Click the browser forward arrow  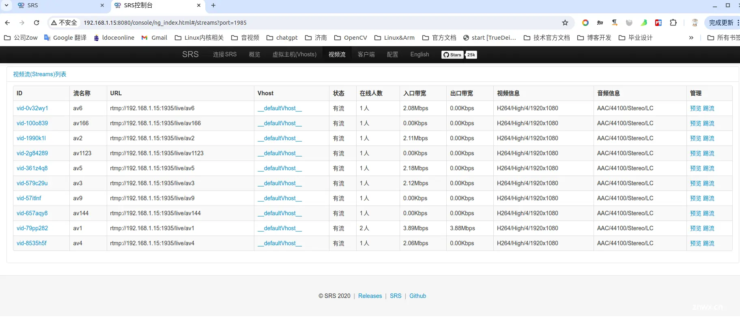(x=22, y=23)
